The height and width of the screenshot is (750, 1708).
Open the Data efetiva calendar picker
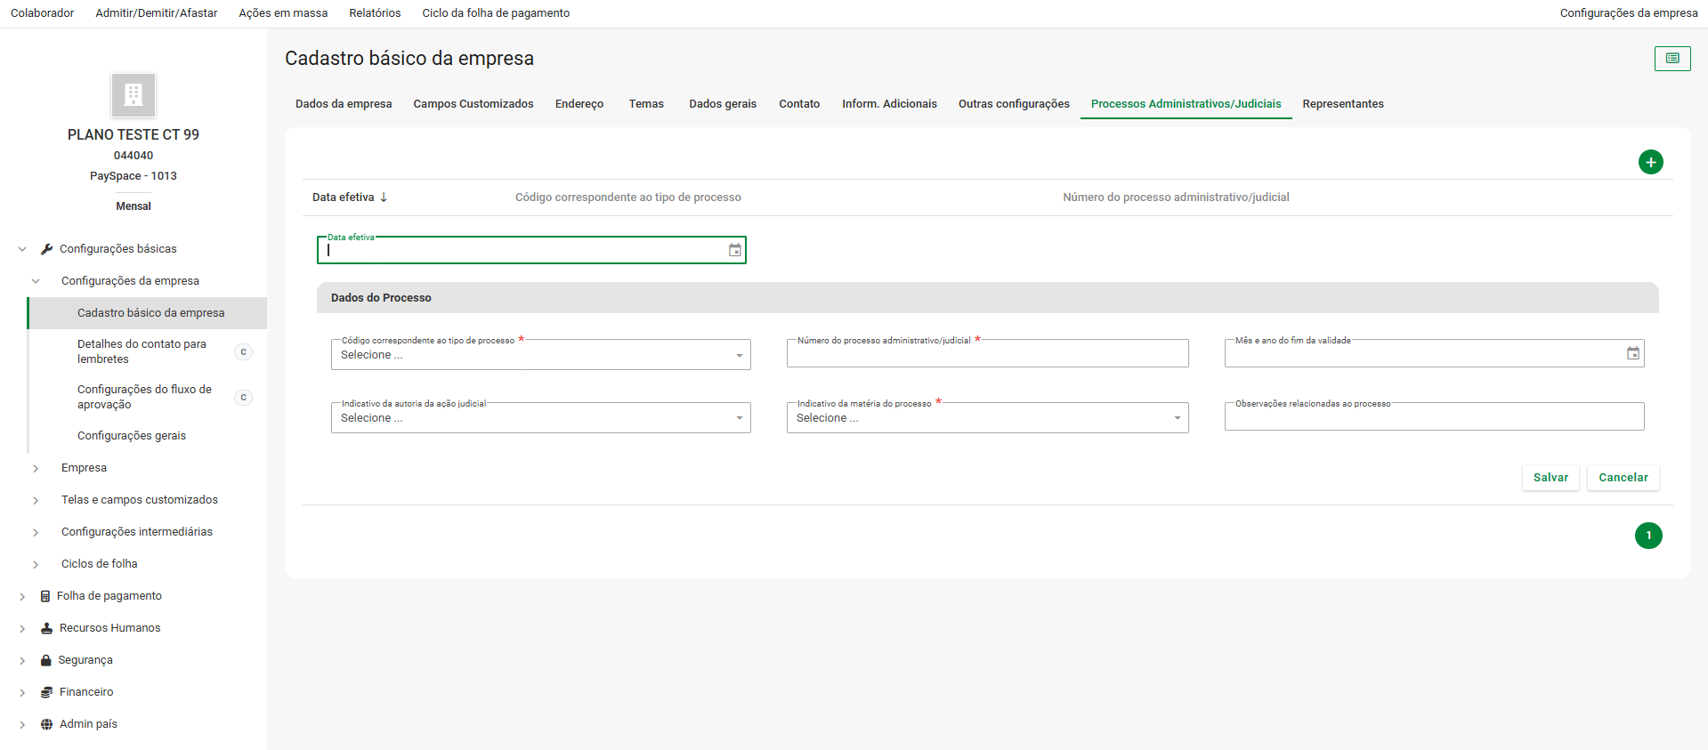[x=734, y=251]
